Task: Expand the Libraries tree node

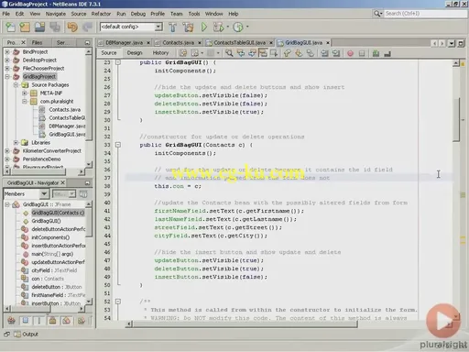Action: click(16, 142)
